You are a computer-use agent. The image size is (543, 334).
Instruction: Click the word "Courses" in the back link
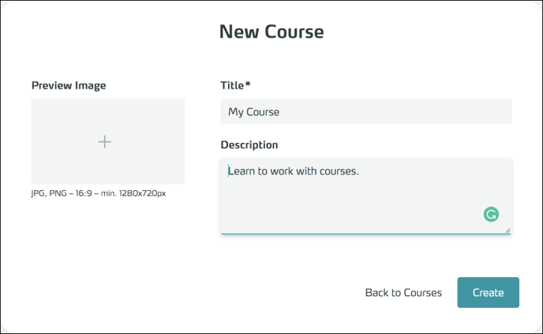(x=423, y=293)
